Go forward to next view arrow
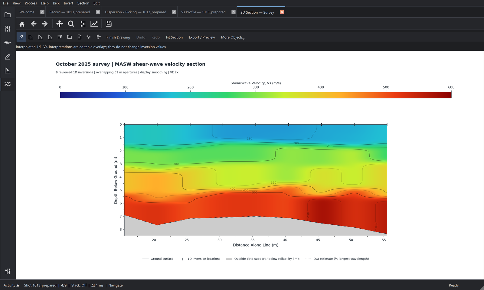The width and height of the screenshot is (484, 290). pos(45,24)
